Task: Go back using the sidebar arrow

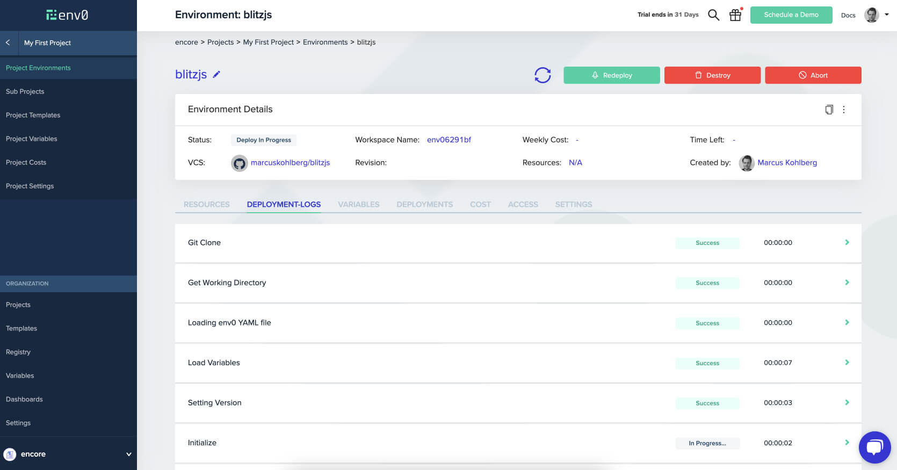Action: (8, 42)
